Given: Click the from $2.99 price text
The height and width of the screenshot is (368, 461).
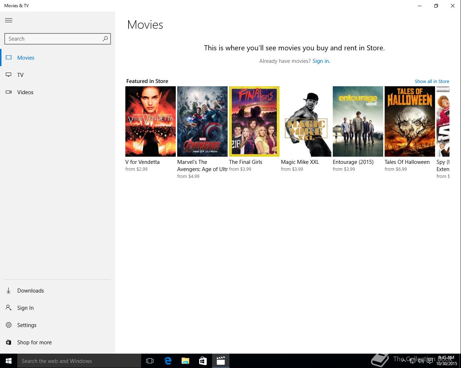Looking at the screenshot, I should click(x=136, y=169).
